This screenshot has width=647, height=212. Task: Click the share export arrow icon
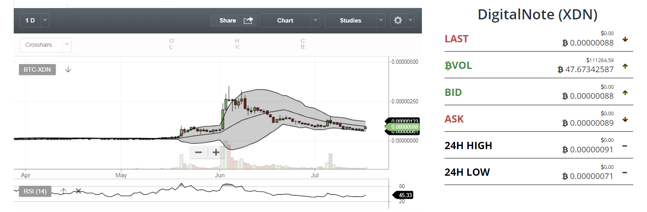248,20
